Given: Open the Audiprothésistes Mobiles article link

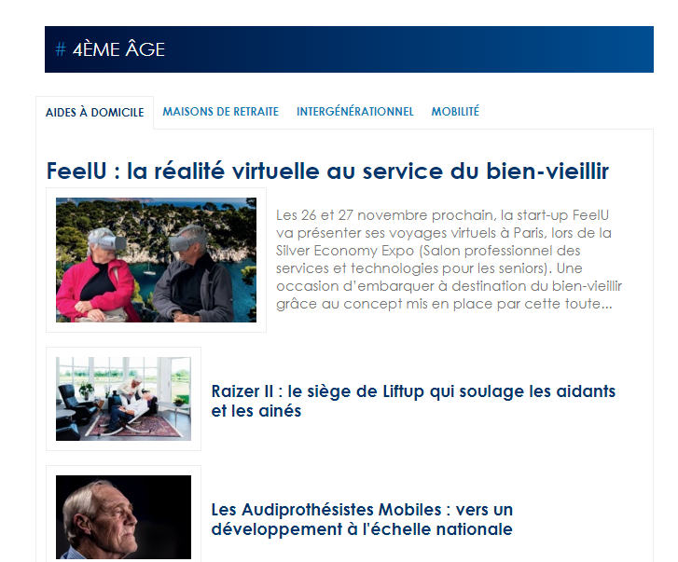Looking at the screenshot, I should click(x=362, y=519).
